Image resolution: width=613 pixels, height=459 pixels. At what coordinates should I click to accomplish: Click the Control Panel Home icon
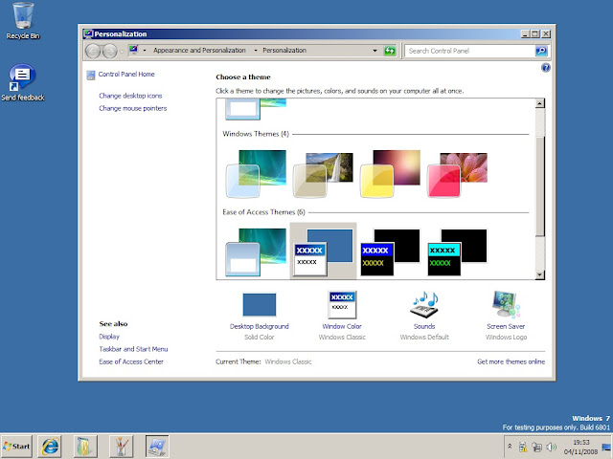pos(91,75)
